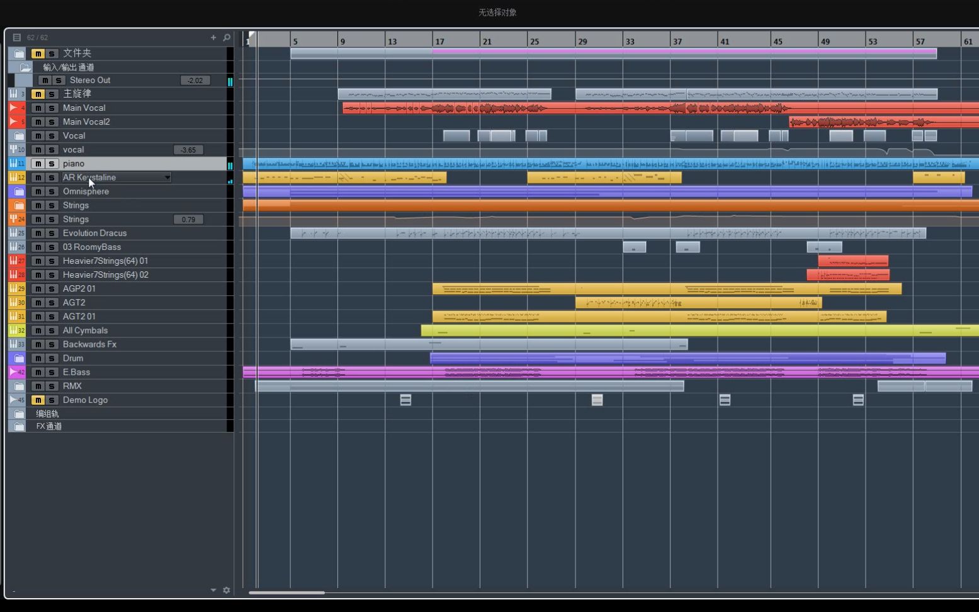Screen dimensions: 979x612
Task: Click the orange group icon of Strings track 24
Action: click(x=13, y=219)
